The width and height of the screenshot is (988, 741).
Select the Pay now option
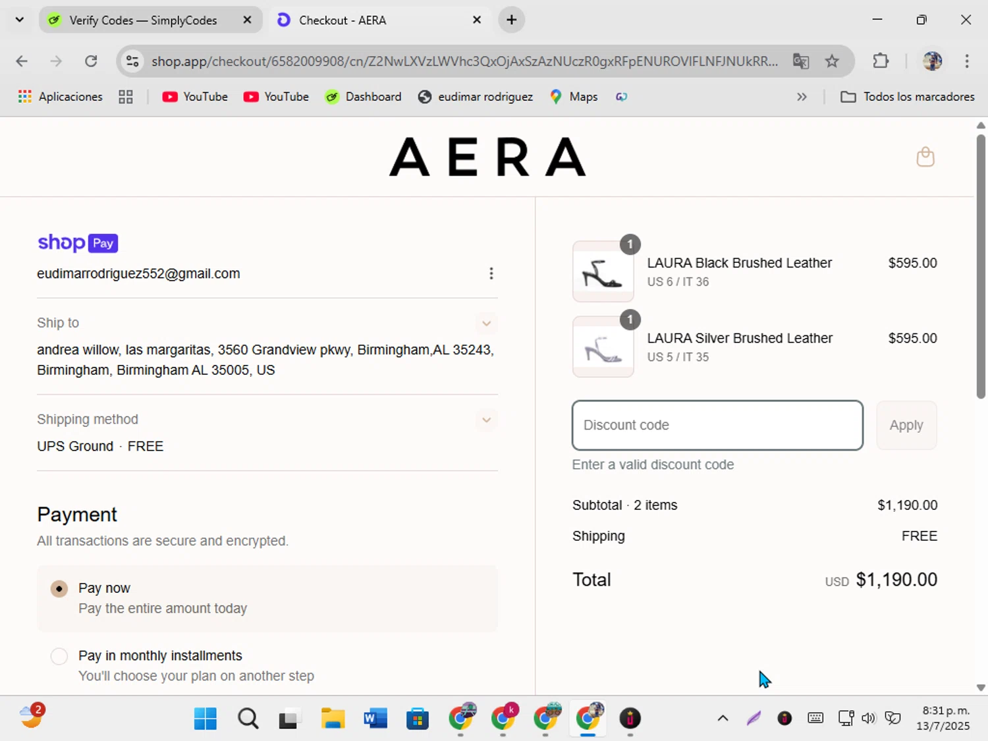point(59,588)
